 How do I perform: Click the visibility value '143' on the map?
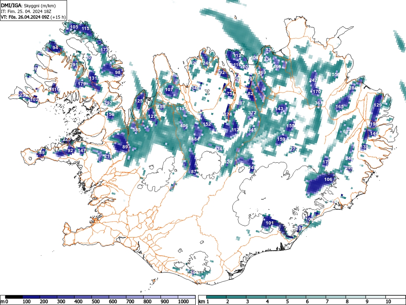click(x=279, y=109)
